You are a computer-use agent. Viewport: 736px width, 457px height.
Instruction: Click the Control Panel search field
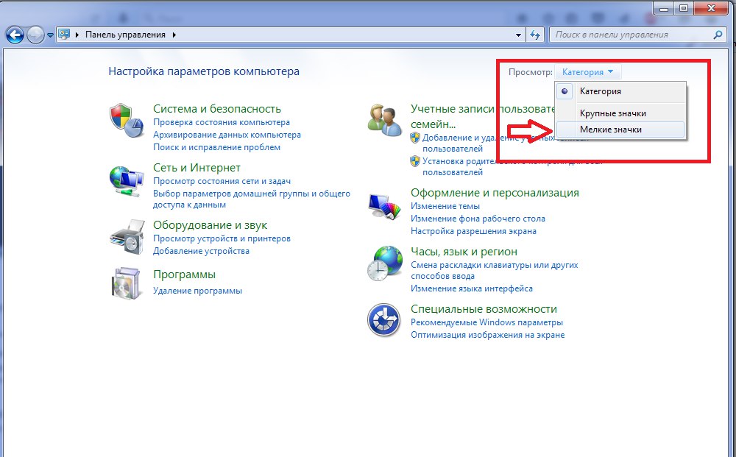629,35
